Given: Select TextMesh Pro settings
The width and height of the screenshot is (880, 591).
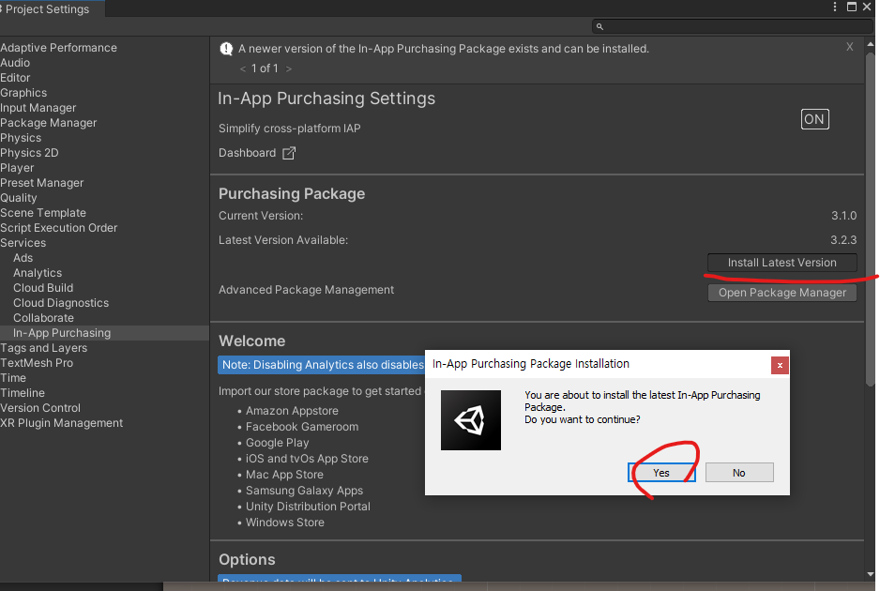Looking at the screenshot, I should (x=37, y=363).
